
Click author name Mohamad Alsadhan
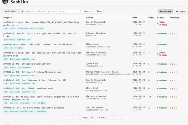96,33
